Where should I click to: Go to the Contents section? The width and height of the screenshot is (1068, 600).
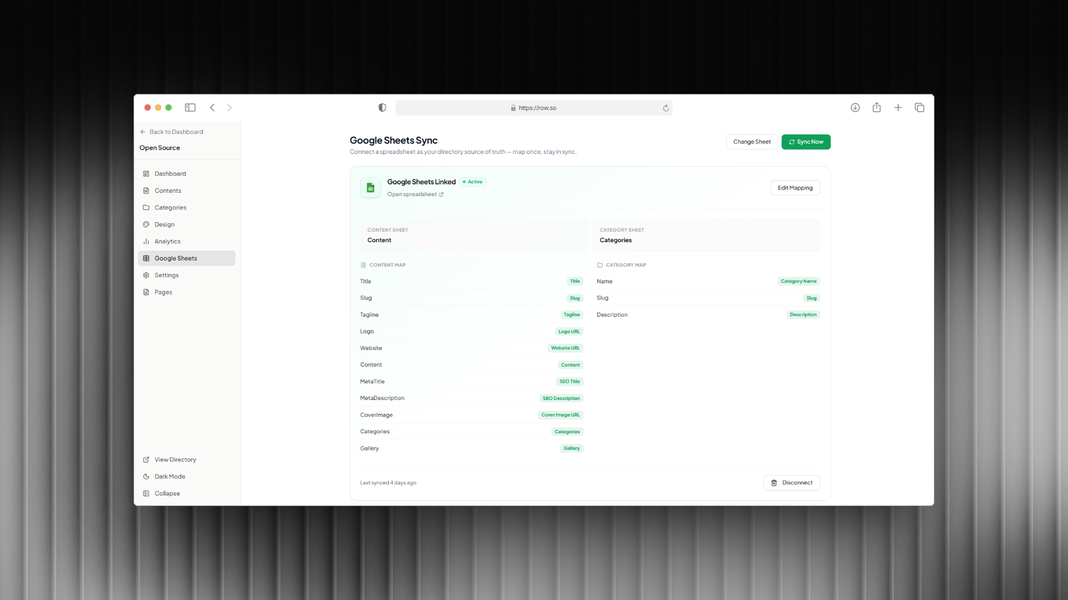coord(186,191)
